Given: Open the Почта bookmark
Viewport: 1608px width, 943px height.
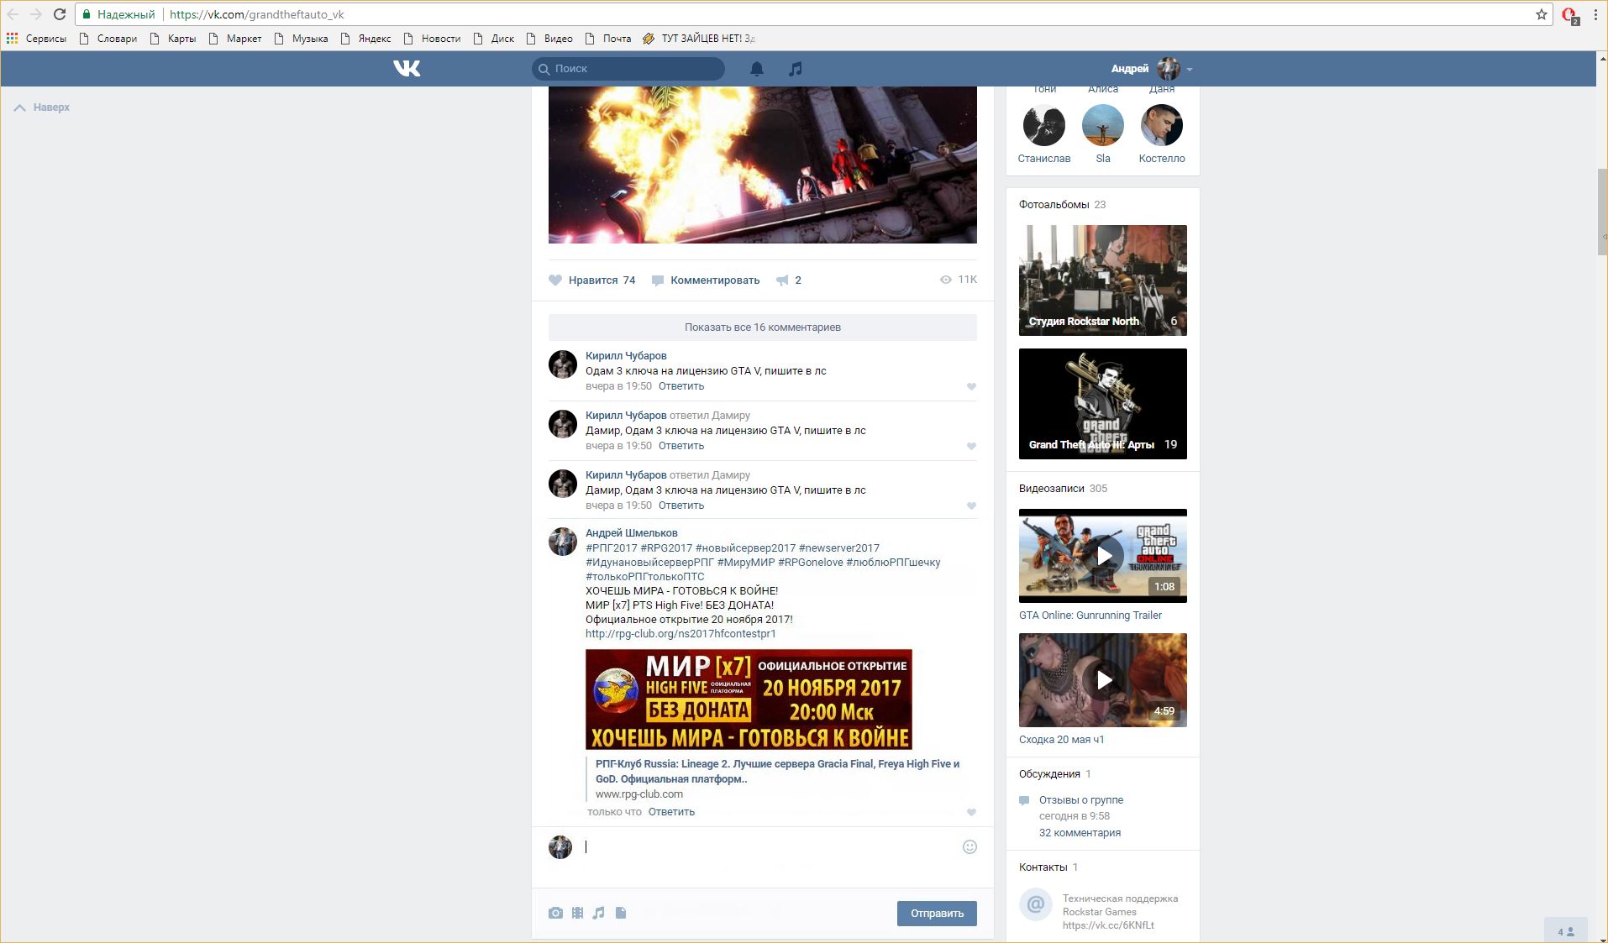Looking at the screenshot, I should 607,39.
